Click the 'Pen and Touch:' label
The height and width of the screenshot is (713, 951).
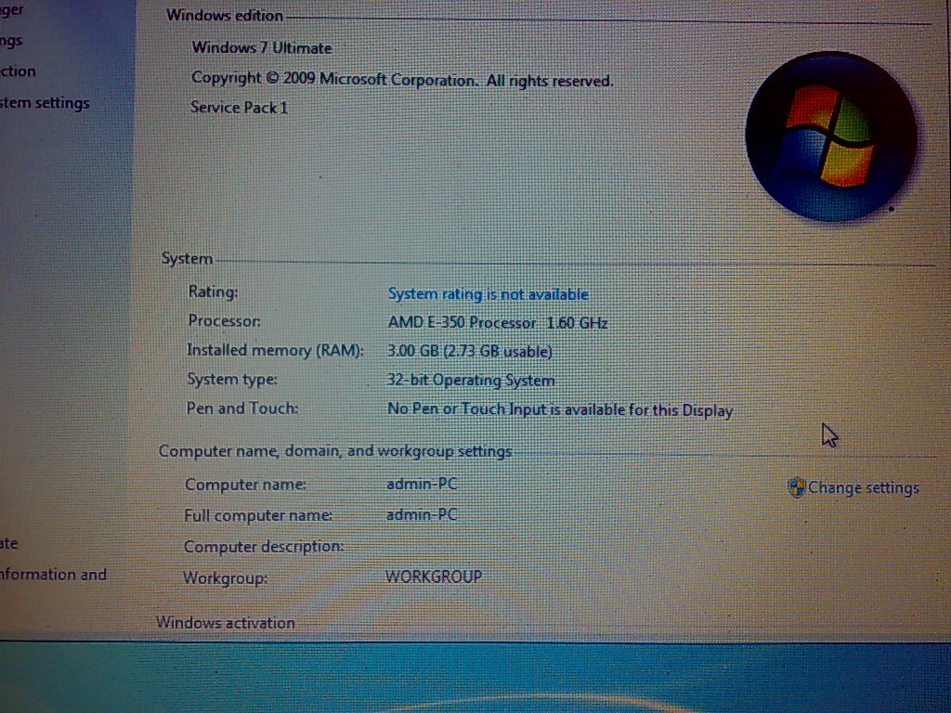point(242,408)
